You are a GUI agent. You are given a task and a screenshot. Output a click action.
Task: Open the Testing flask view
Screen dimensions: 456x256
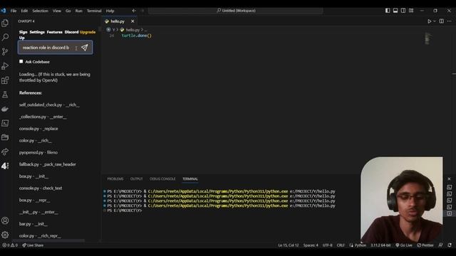click(5, 95)
